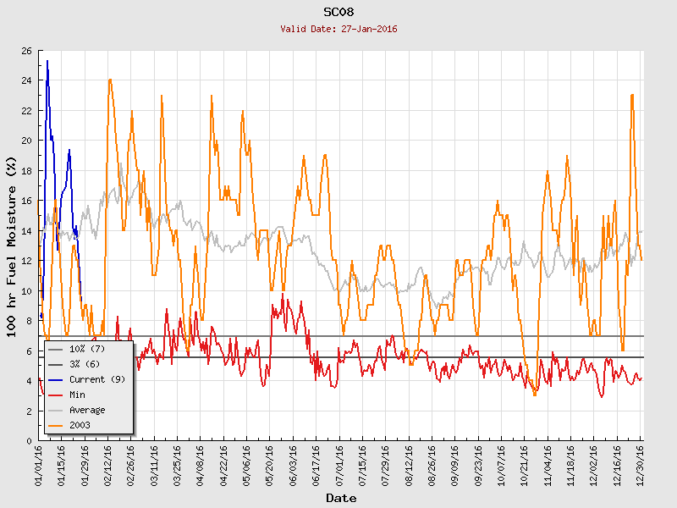
Task: Click the 01/01/16 date tick label
Action: [40, 465]
